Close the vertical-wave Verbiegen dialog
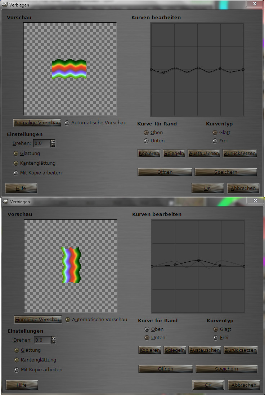The height and width of the screenshot is (395, 265). click(x=255, y=200)
